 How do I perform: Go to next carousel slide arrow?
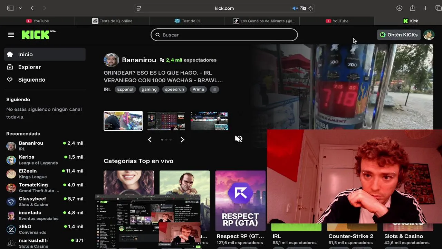182,140
